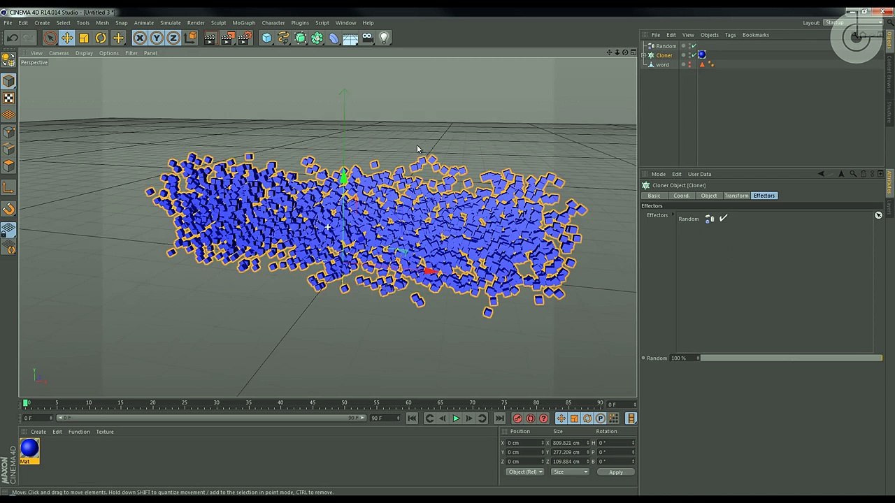This screenshot has width=895, height=503.
Task: Open the MoGraph menu
Action: point(244,22)
